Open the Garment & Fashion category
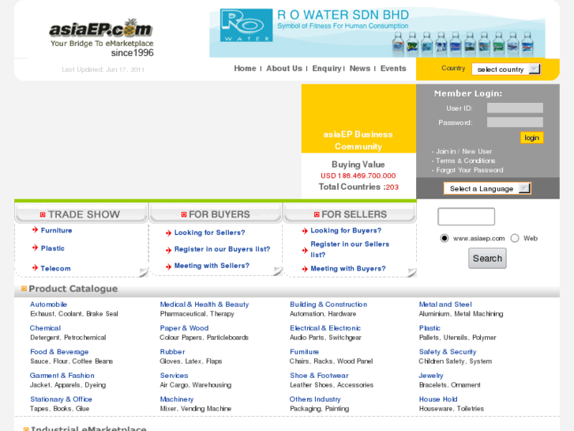 pos(62,376)
